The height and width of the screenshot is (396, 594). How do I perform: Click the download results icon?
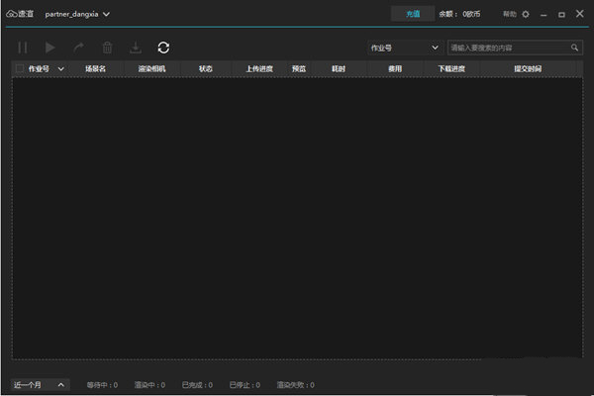click(136, 48)
